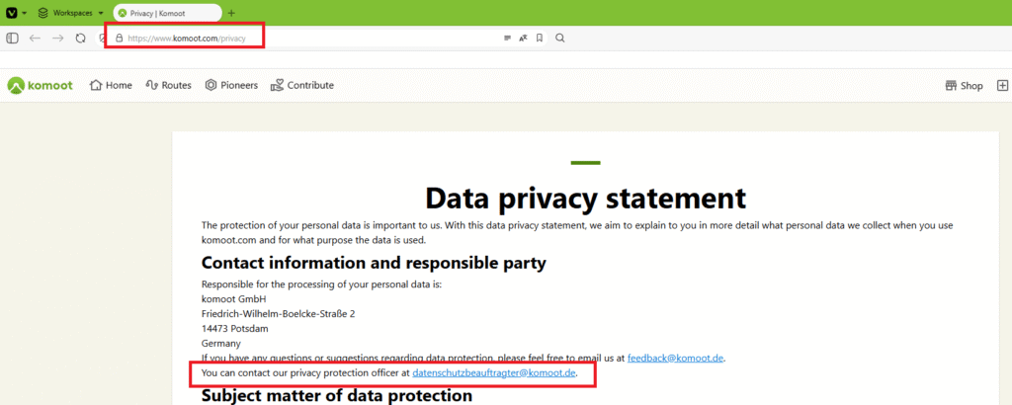Go to komoot Home
The height and width of the screenshot is (405, 1012).
111,85
